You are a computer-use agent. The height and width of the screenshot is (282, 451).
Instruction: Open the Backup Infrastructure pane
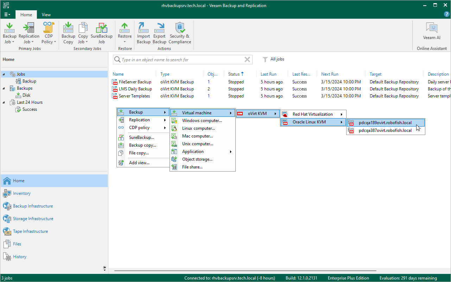coord(54,206)
